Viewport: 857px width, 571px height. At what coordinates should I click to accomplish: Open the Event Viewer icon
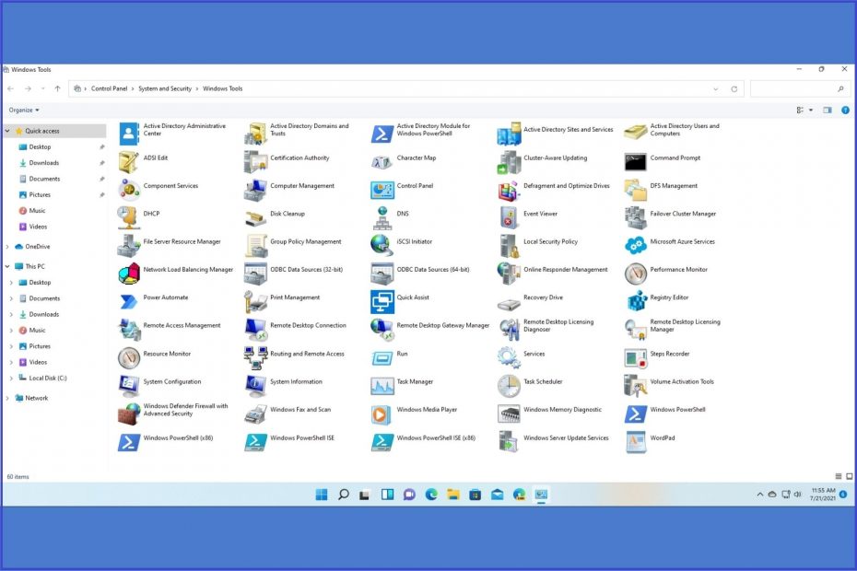[x=510, y=215]
